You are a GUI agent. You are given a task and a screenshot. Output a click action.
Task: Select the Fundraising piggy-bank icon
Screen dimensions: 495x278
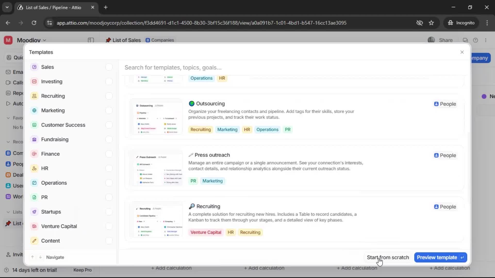coord(34,139)
